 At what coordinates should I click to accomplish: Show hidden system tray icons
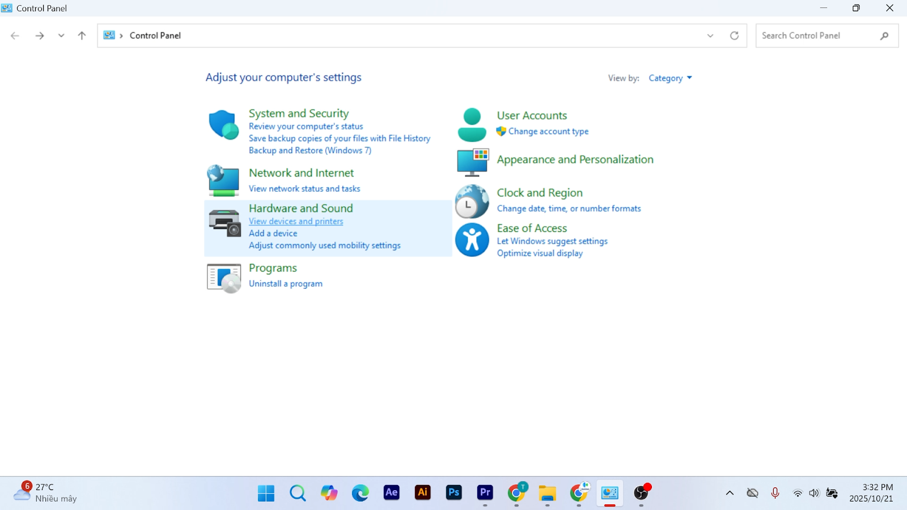point(730,493)
